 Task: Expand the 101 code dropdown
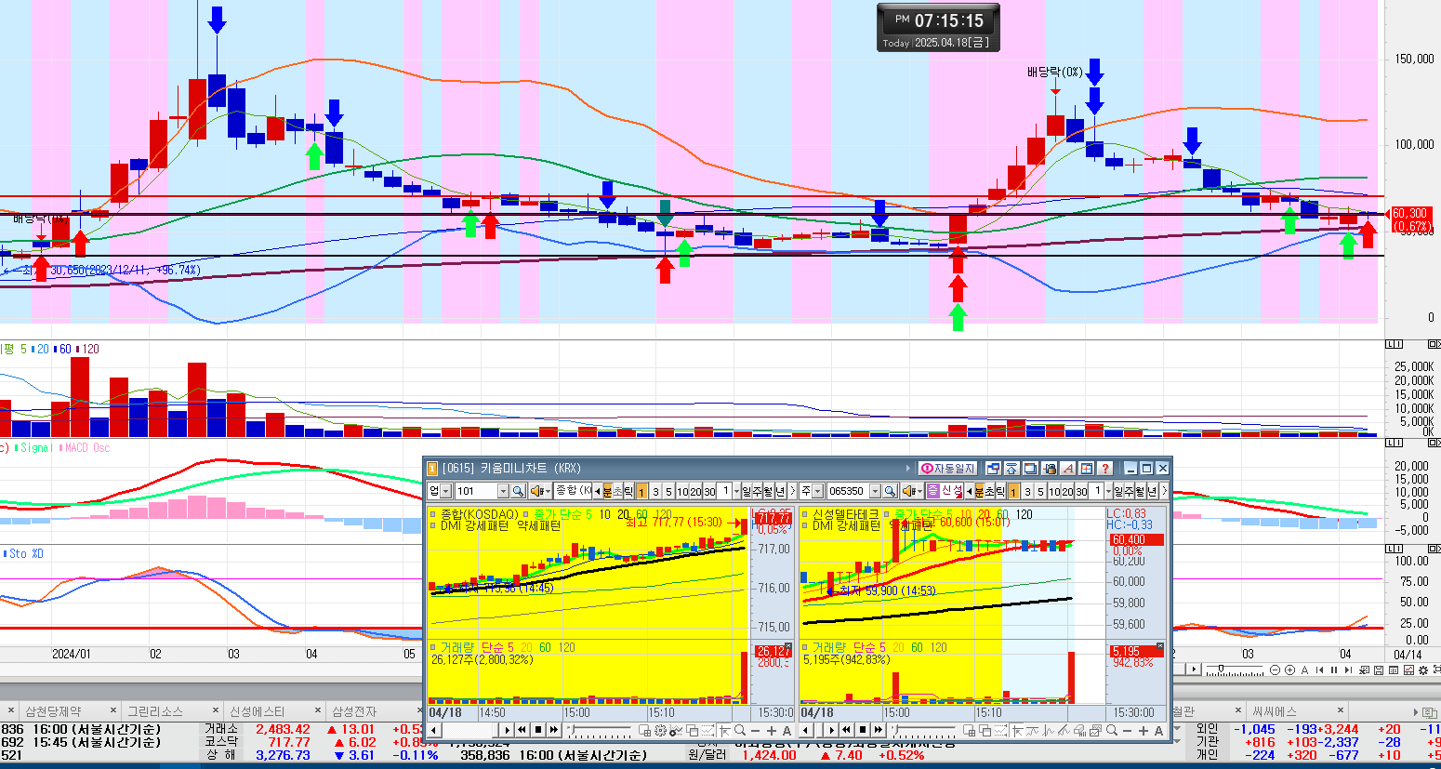pos(503,491)
